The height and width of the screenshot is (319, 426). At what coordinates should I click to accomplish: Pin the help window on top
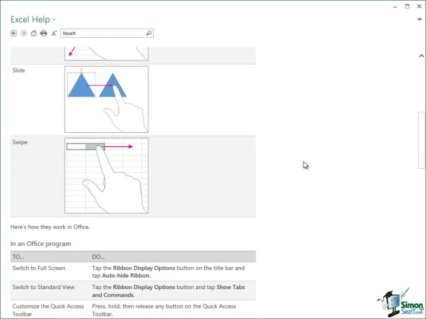click(x=419, y=19)
